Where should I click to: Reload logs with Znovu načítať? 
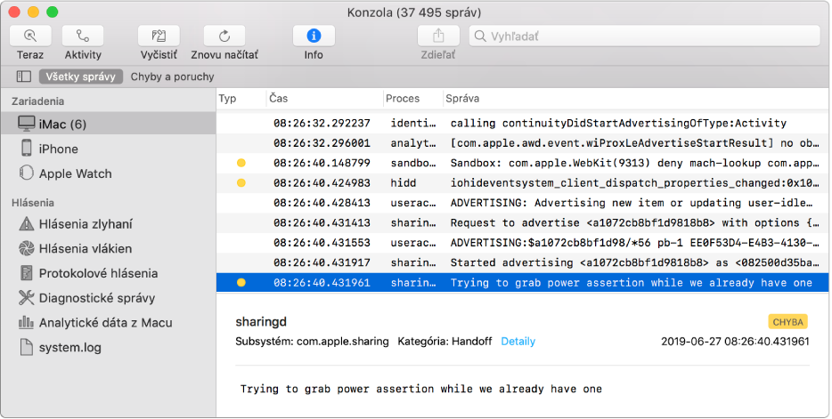click(x=224, y=36)
